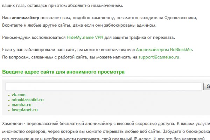Click the green heading 'Введите адрес сайта для анонимного просмотра'
The width and height of the screenshot is (210, 140).
tap(63, 72)
